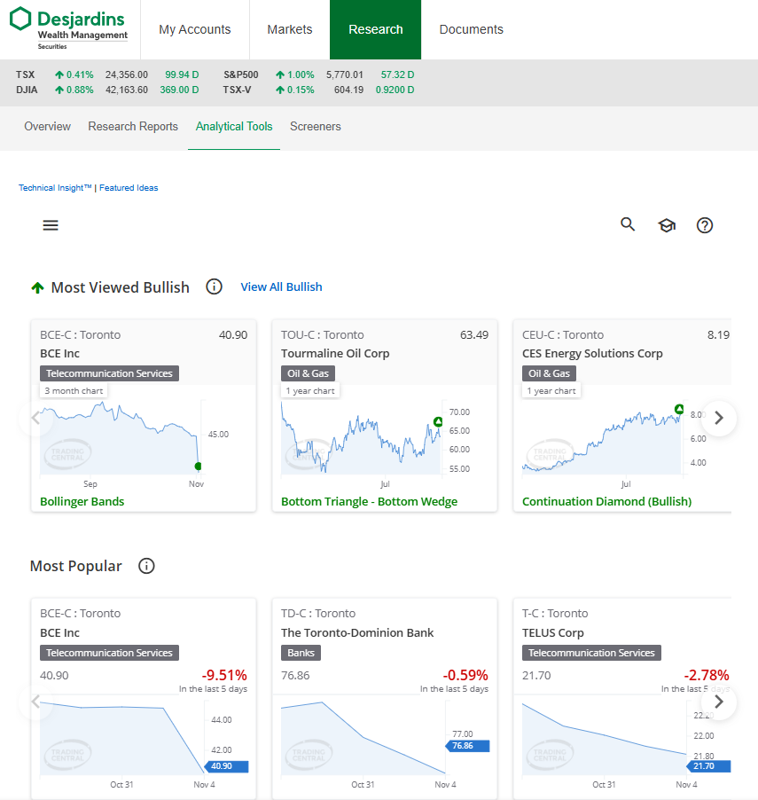Click green marker on BCE bullish chart
Screen dimensions: 758x800
click(198, 466)
